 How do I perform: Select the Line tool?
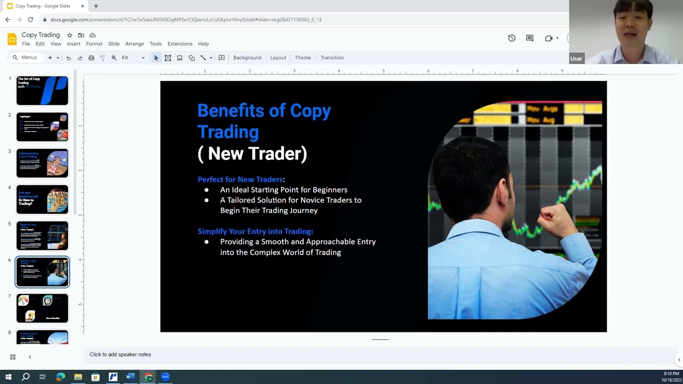[x=203, y=58]
